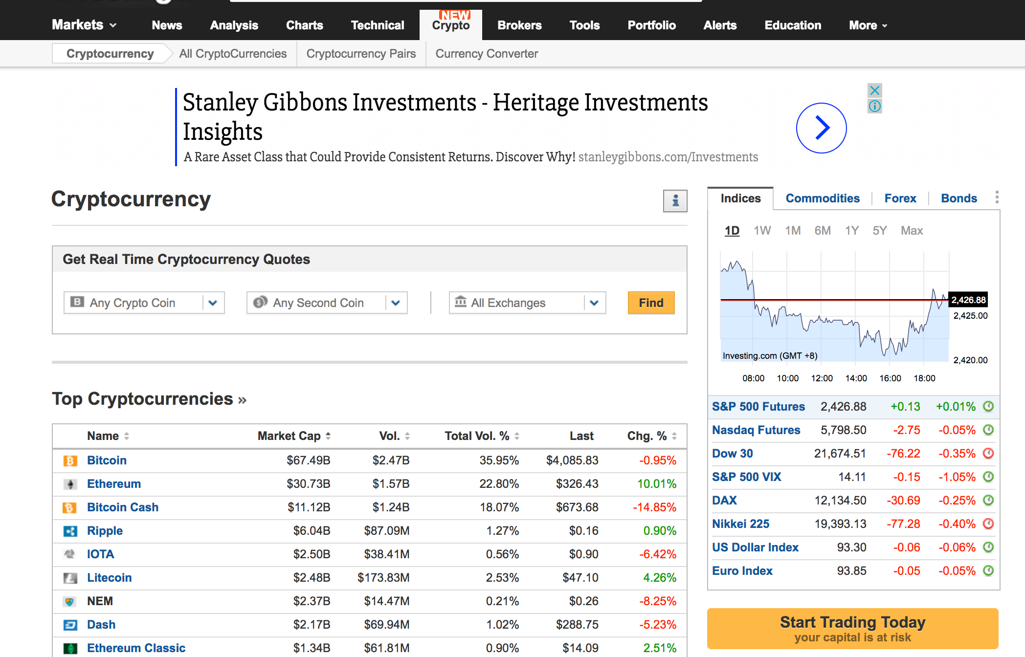The width and height of the screenshot is (1025, 657).
Task: Click clock icon in Nasdaq Futures row
Action: pyautogui.click(x=988, y=430)
